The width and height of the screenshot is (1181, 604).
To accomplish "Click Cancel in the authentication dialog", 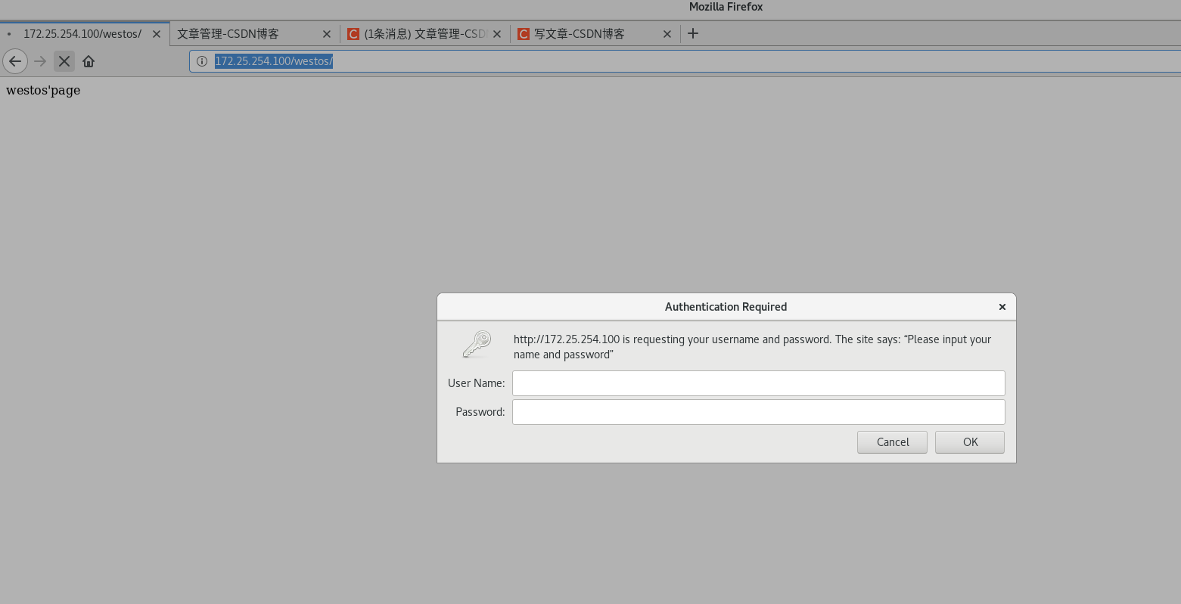I will [893, 442].
